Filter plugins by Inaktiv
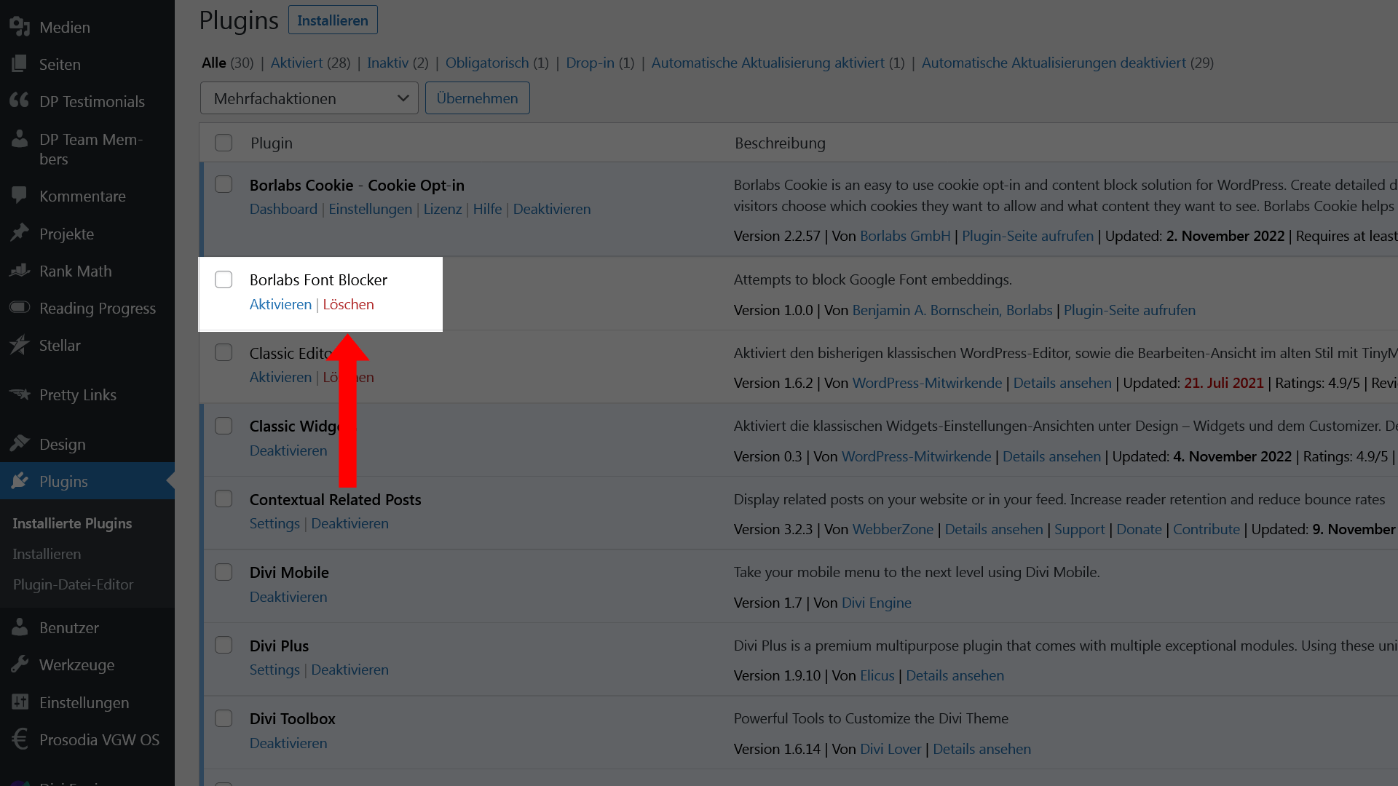The height and width of the screenshot is (786, 1398). 387,63
